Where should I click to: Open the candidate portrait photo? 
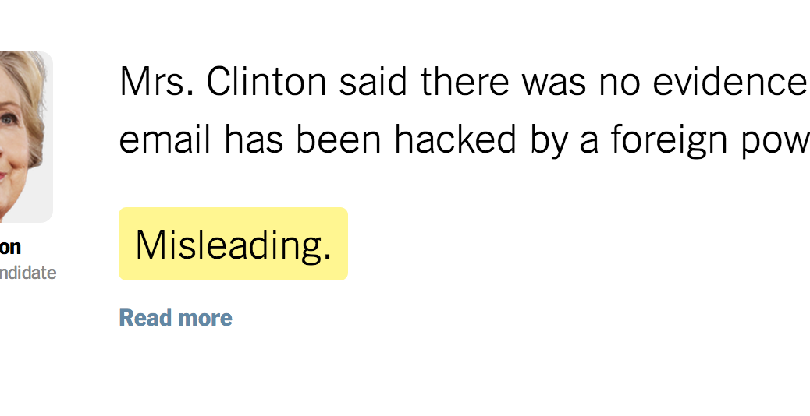click(x=25, y=136)
